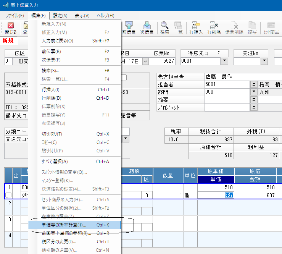This screenshot has width=282, height=254.
Task: Go to next slip with 次伝票 icon
Action: click(x=147, y=27)
